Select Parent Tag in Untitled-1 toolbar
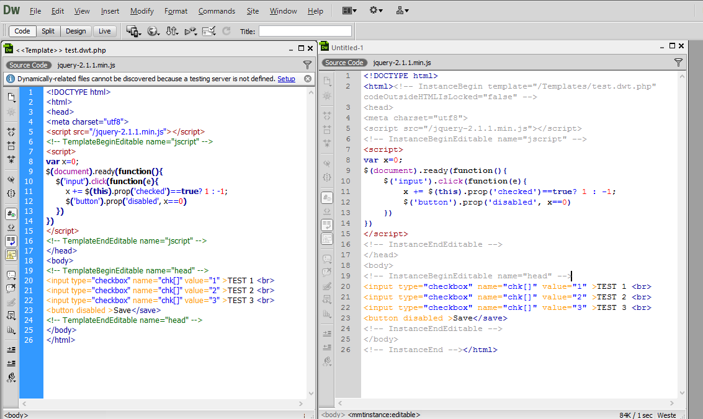The width and height of the screenshot is (703, 419). click(x=327, y=164)
